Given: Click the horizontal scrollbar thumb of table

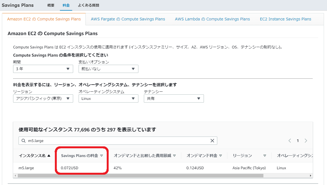Looking at the screenshot, I should coord(141,176).
